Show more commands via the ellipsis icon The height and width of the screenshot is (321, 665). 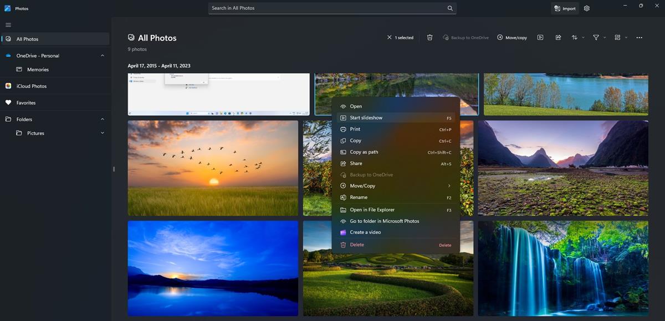639,37
